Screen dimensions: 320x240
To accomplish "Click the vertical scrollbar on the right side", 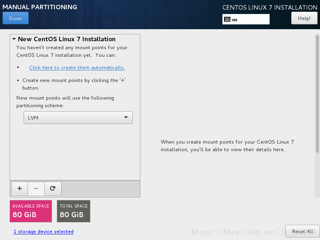I will (317, 94).
